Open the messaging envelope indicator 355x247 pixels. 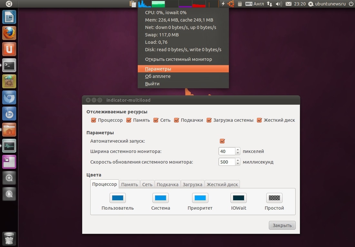coord(289,4)
